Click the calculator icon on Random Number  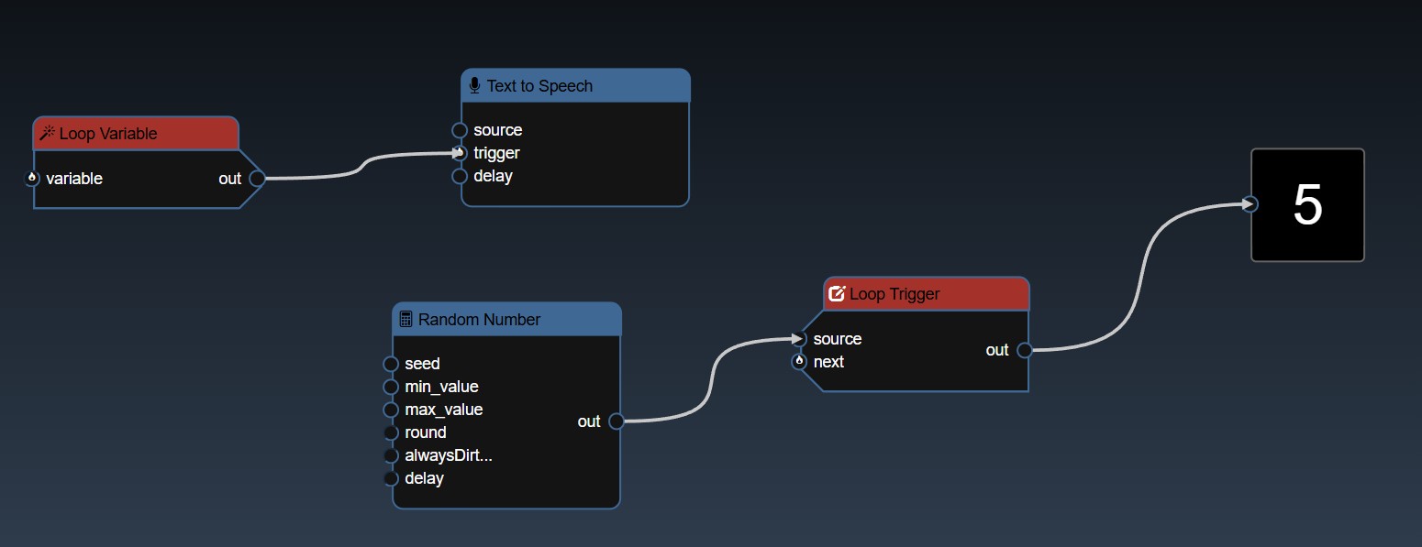click(x=405, y=320)
